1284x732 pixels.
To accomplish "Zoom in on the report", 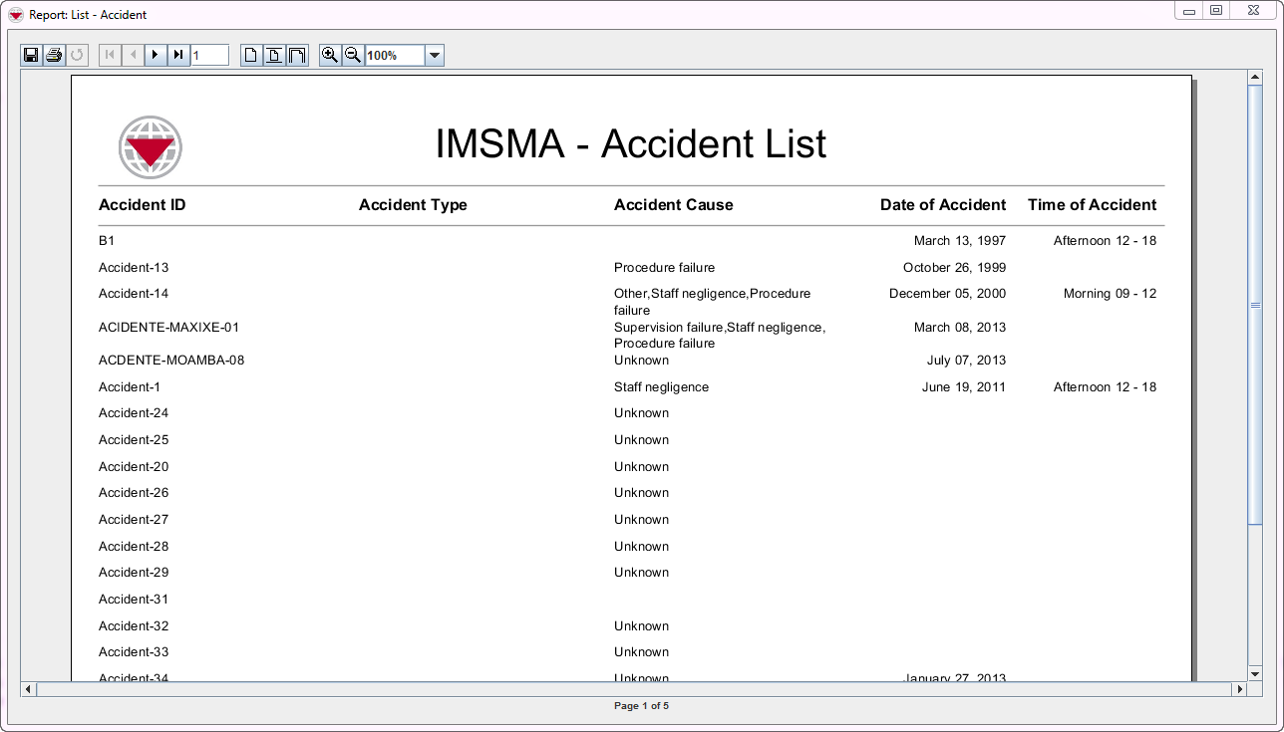I will click(330, 55).
